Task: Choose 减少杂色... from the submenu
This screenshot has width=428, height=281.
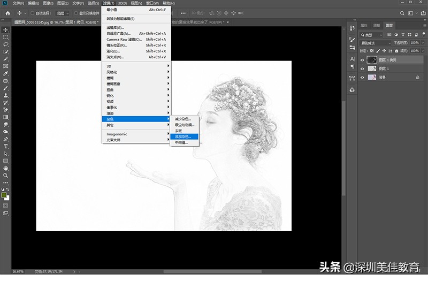Action: tap(184, 119)
